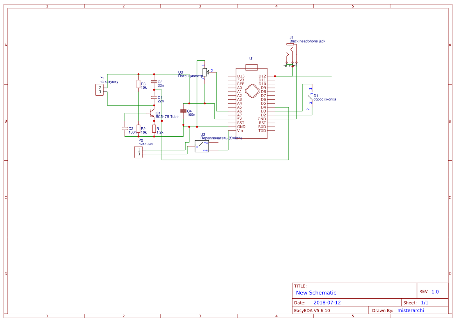Click the U2 switch component box
The image size is (456, 322).
point(202,146)
